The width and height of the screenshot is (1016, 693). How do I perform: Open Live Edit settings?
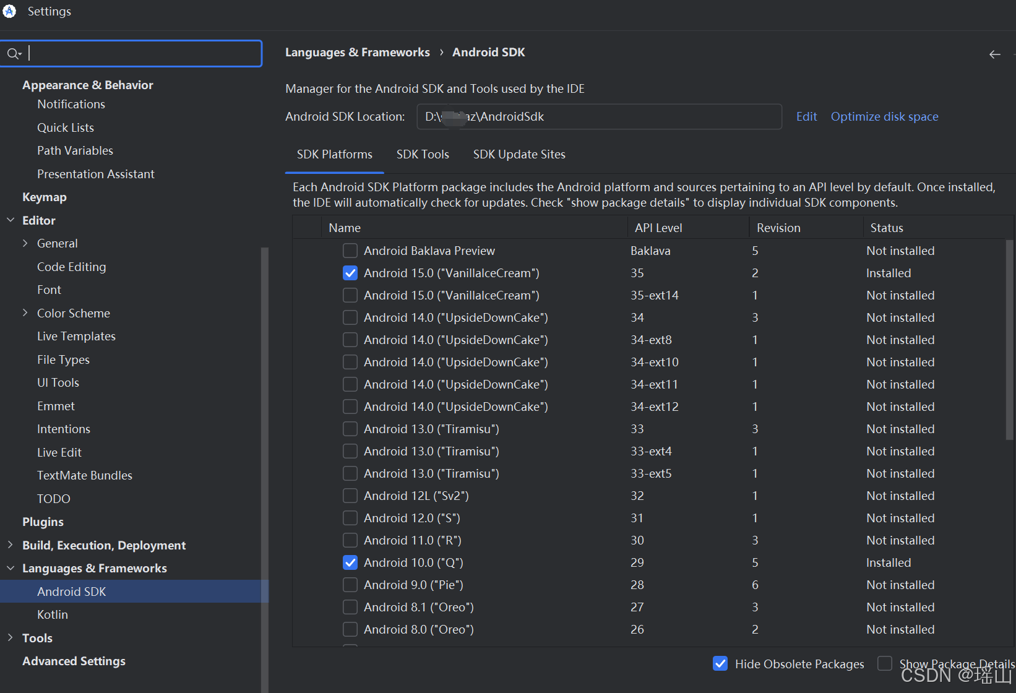click(59, 452)
